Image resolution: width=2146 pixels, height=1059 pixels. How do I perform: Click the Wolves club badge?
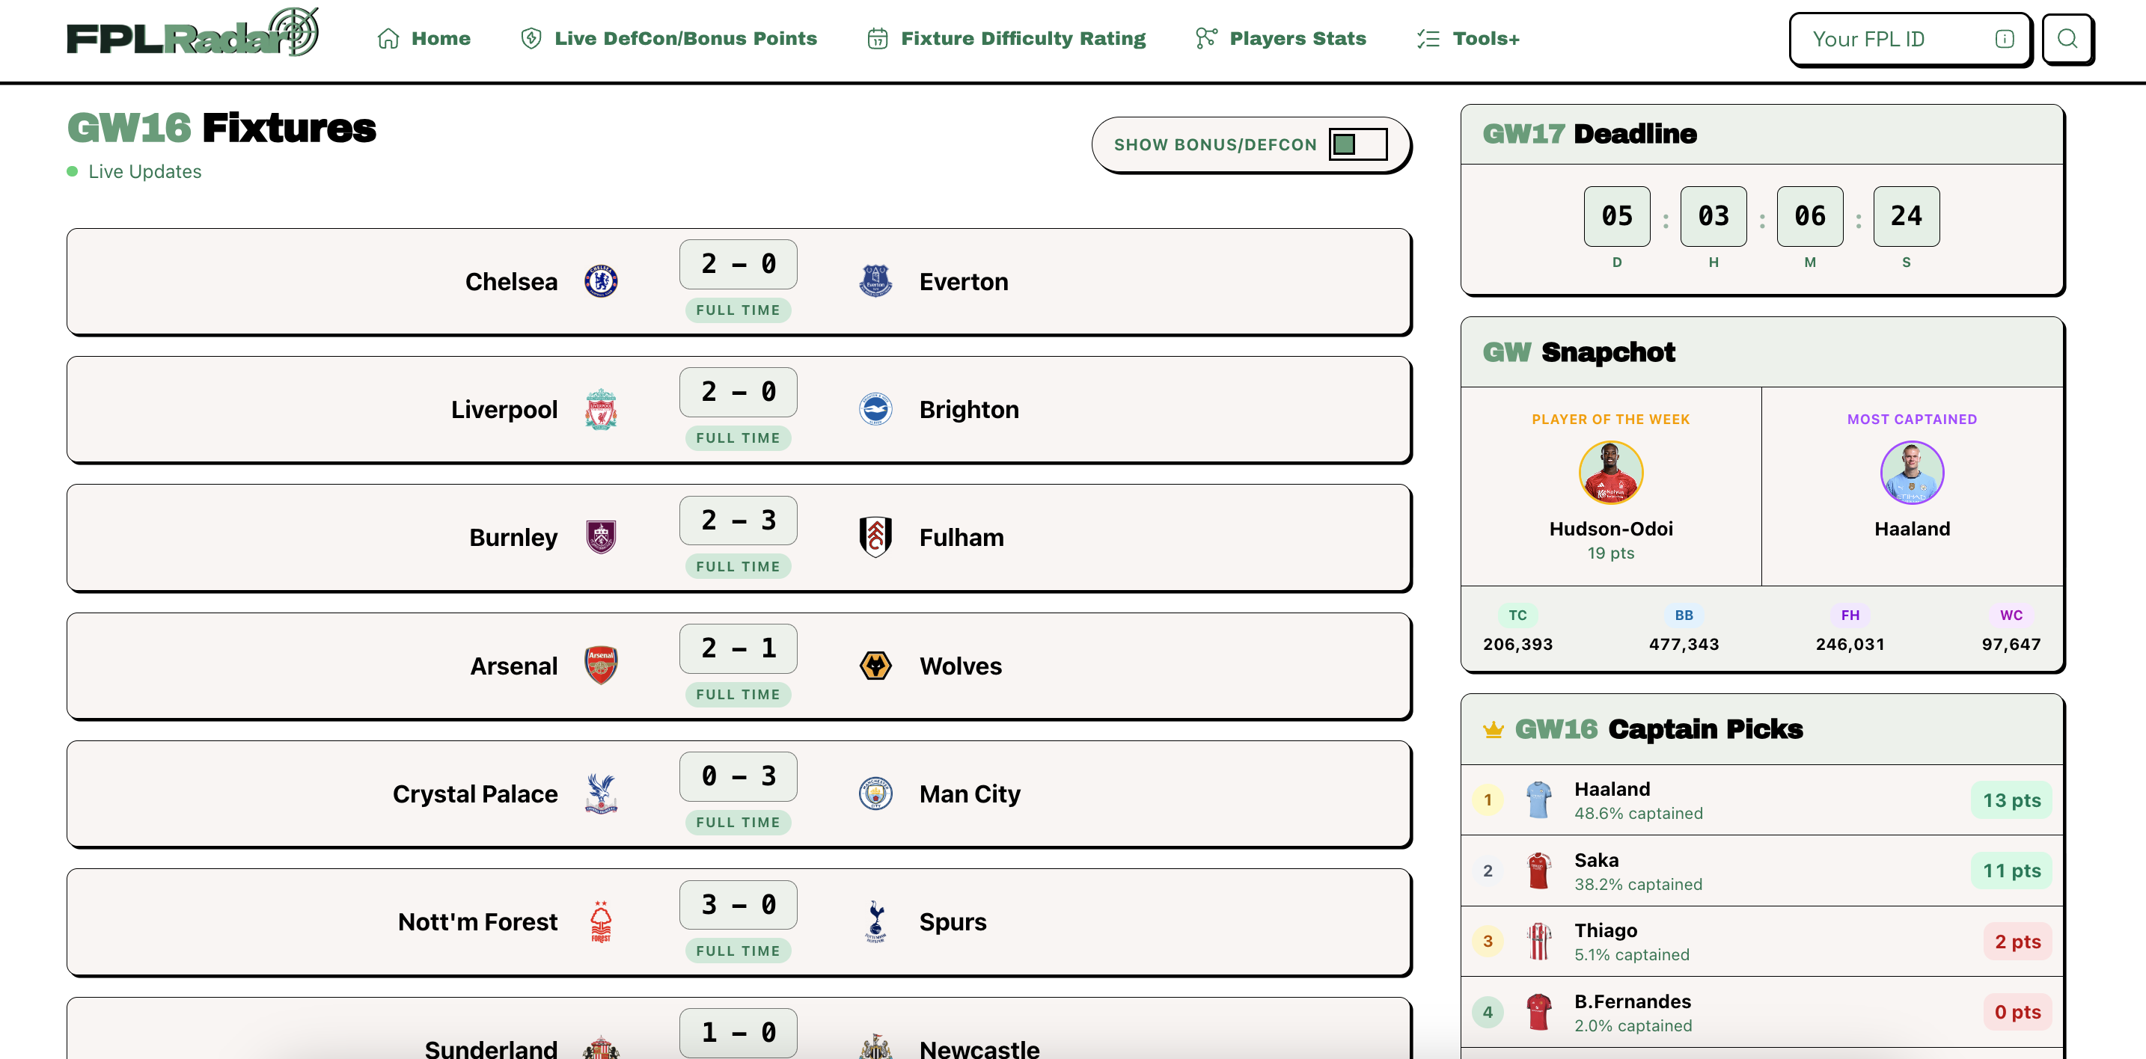(875, 665)
